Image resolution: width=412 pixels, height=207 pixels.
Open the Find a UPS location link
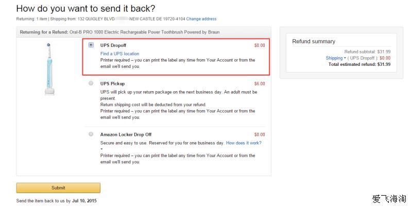[119, 54]
